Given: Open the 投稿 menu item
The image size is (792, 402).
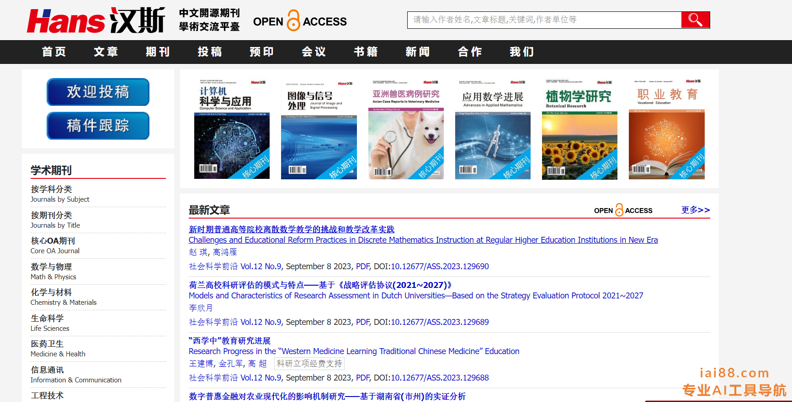Looking at the screenshot, I should coord(210,52).
